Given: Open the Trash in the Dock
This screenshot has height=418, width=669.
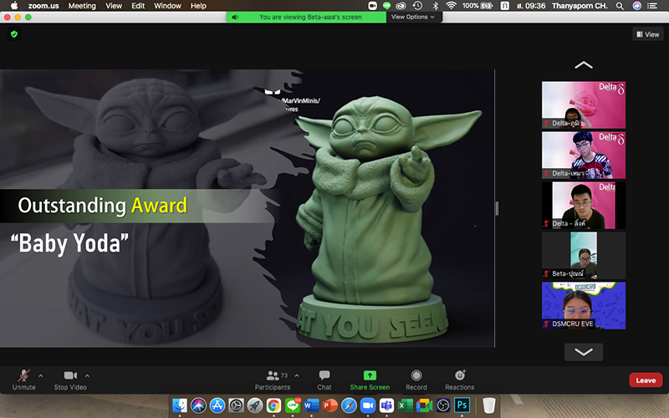Looking at the screenshot, I should 489,405.
